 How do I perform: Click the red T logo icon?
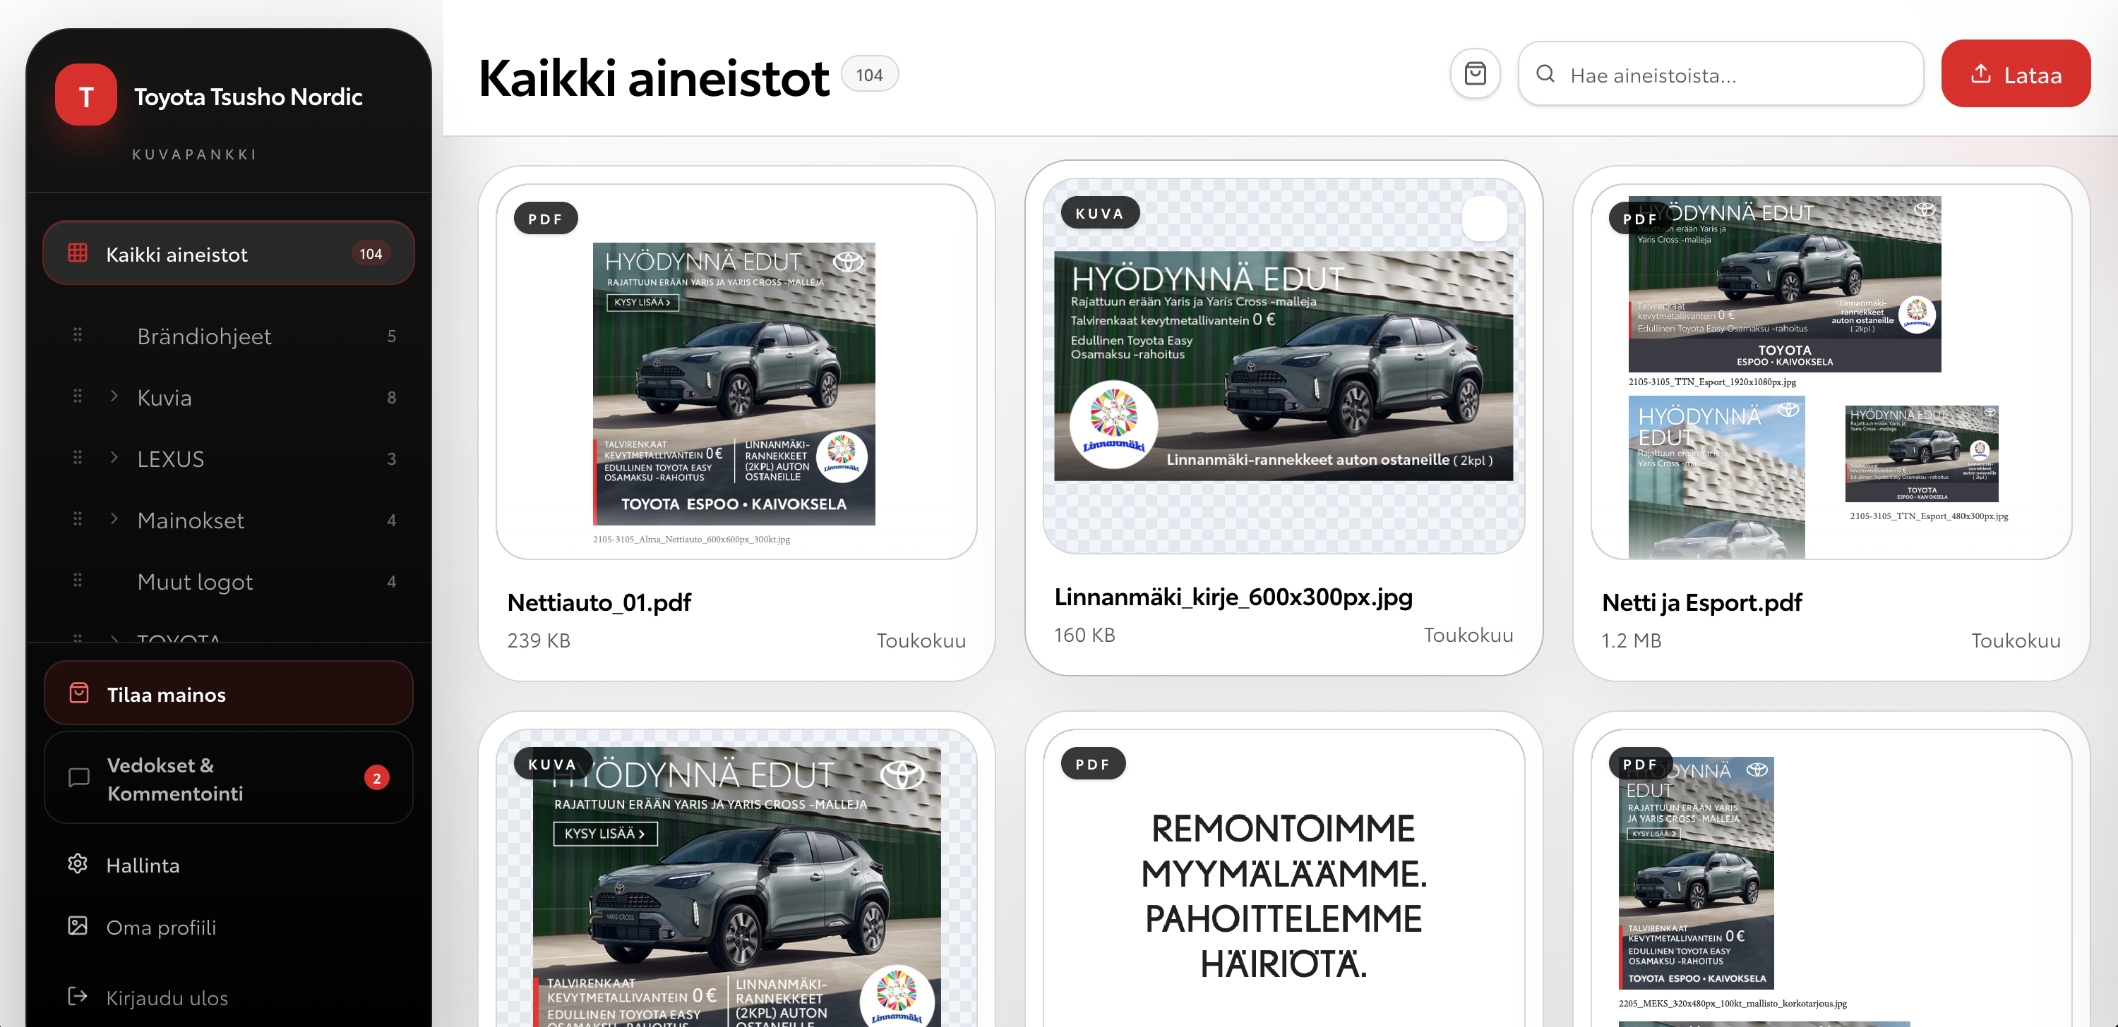[85, 95]
